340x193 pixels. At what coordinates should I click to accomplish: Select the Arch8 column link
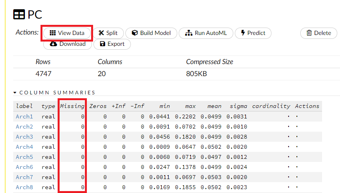pyautogui.click(x=24, y=187)
